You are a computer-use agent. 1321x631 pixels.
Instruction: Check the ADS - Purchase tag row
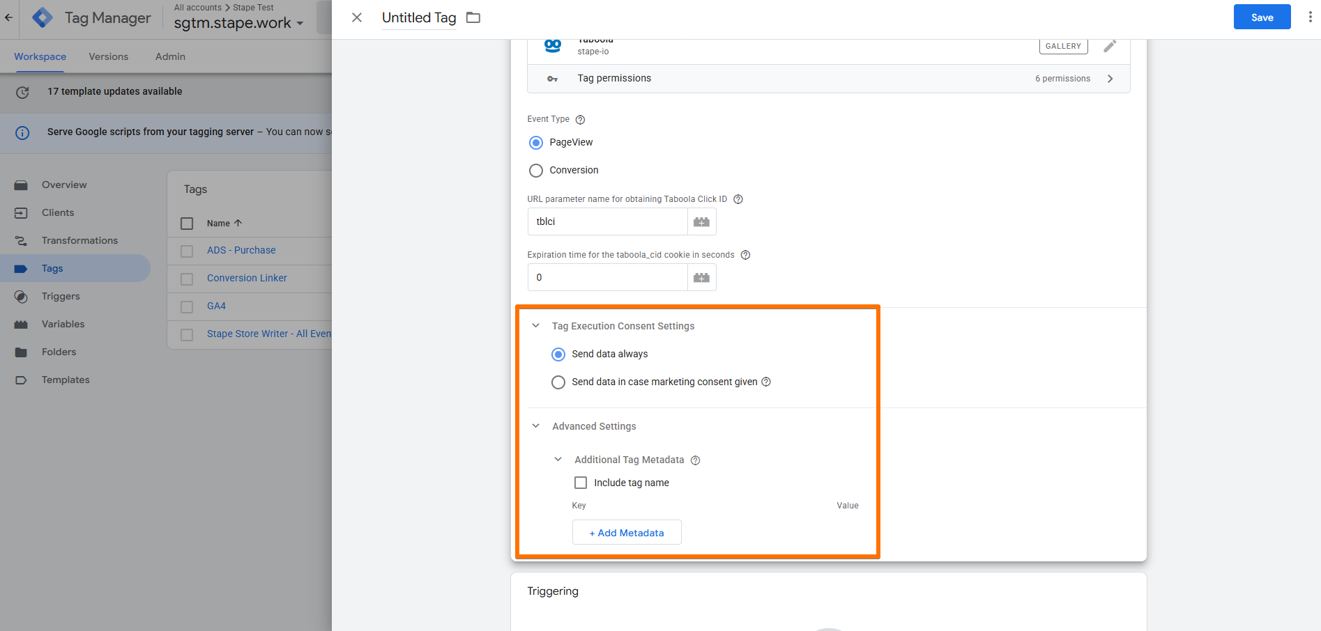187,251
